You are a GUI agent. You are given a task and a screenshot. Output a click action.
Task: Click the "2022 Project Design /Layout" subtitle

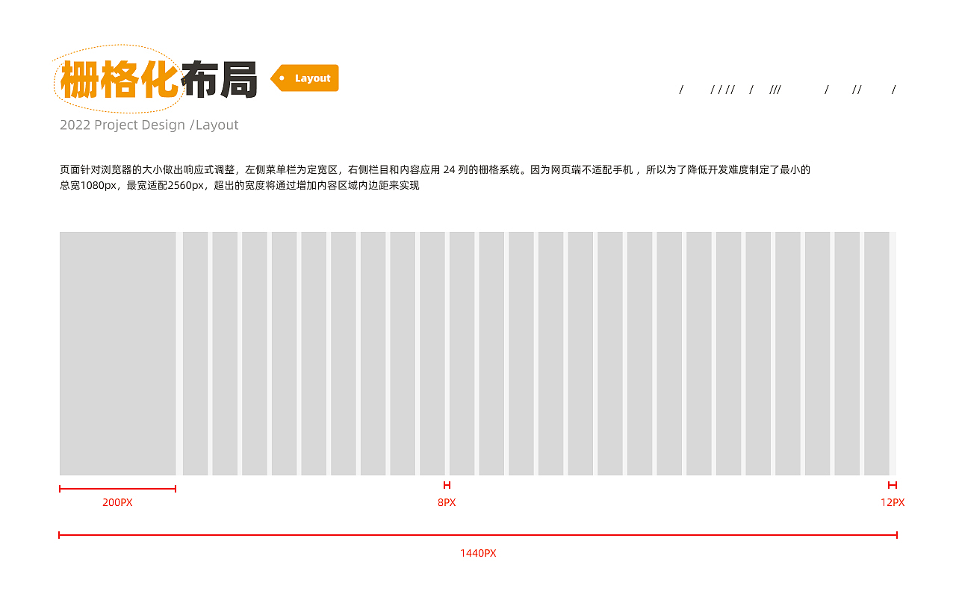point(149,125)
